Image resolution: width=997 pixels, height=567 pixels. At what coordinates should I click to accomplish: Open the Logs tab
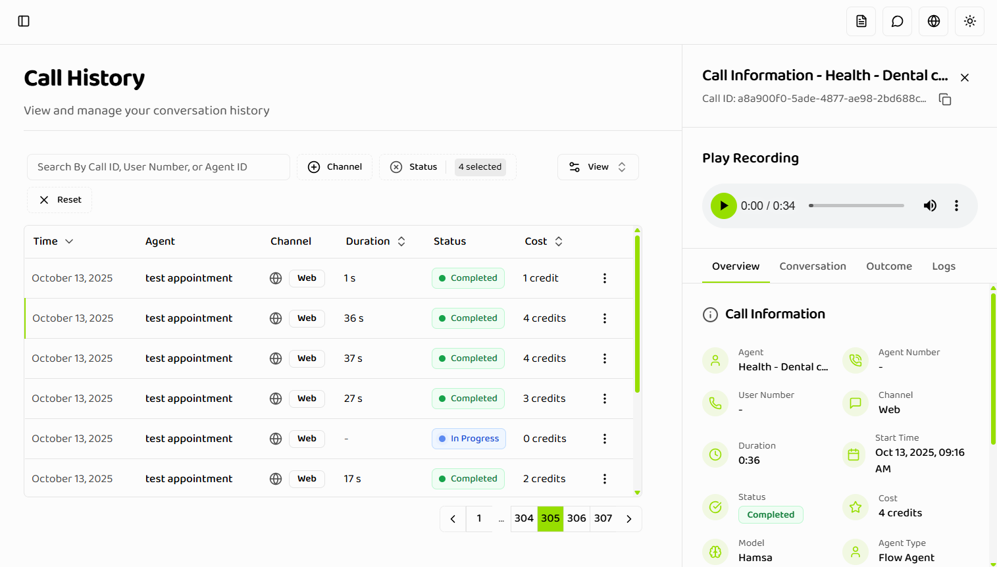(944, 266)
